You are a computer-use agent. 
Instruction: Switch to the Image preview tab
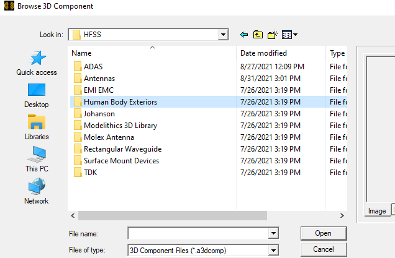(377, 211)
